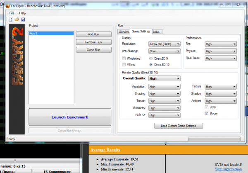Click Load Current Game Settings button
The width and height of the screenshot is (248, 173).
(178, 126)
